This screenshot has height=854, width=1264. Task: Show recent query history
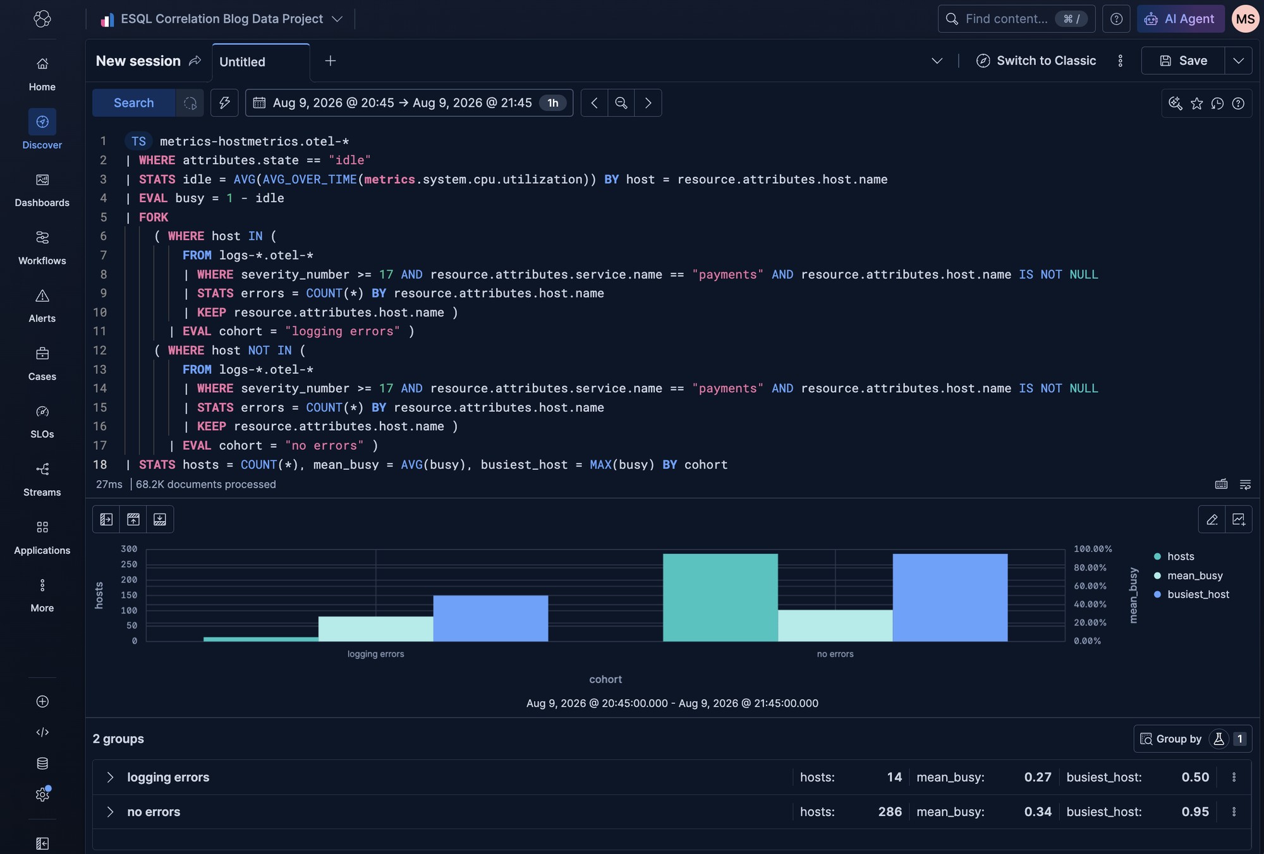point(1217,103)
